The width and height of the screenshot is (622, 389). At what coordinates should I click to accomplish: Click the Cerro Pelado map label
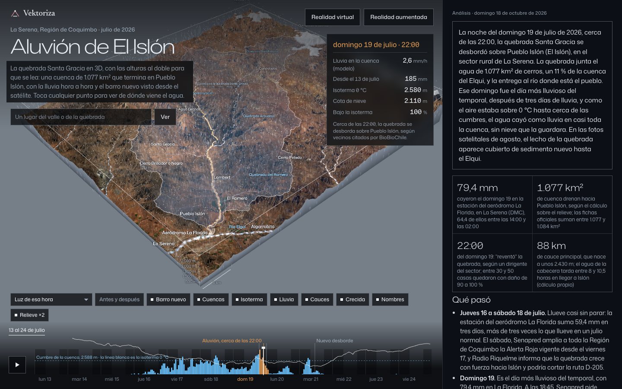[290, 157]
